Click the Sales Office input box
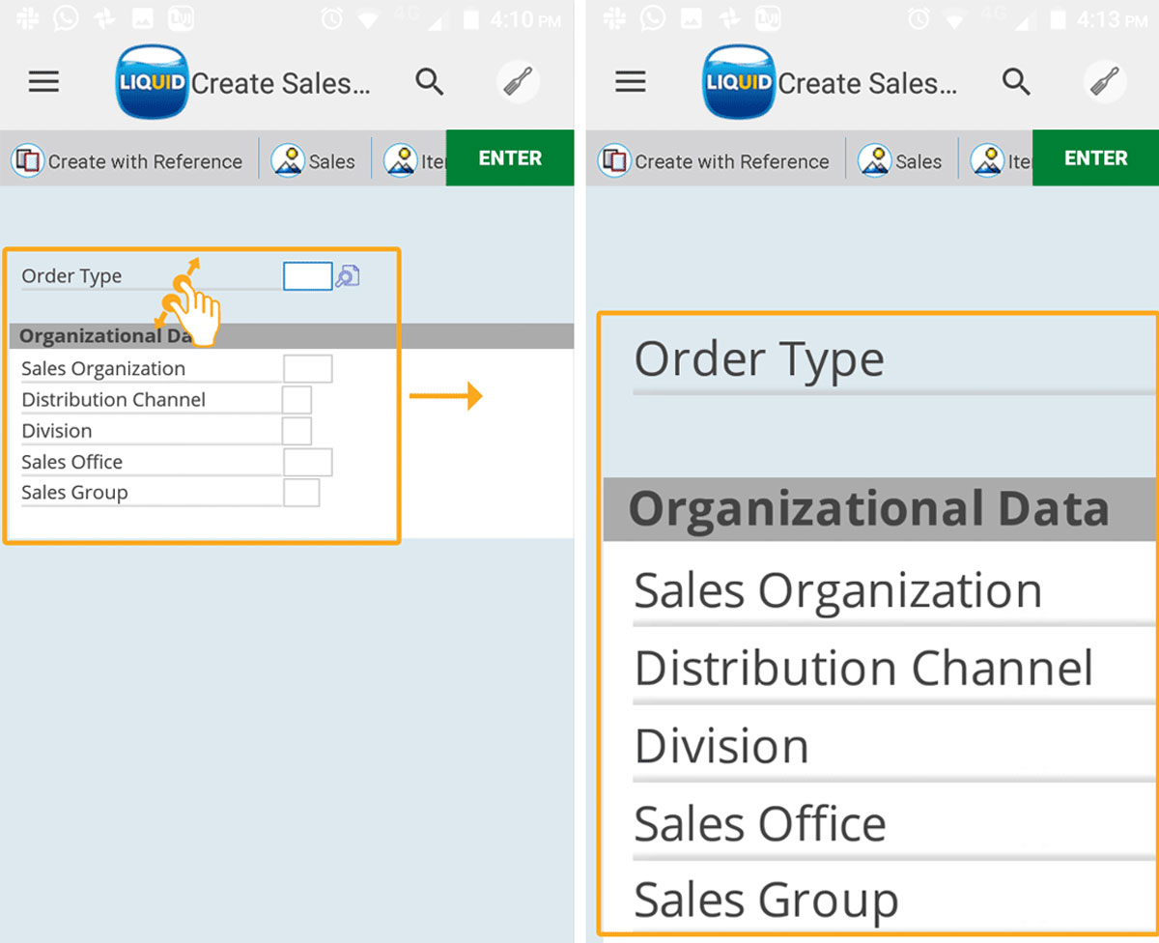The width and height of the screenshot is (1159, 943). tap(307, 462)
